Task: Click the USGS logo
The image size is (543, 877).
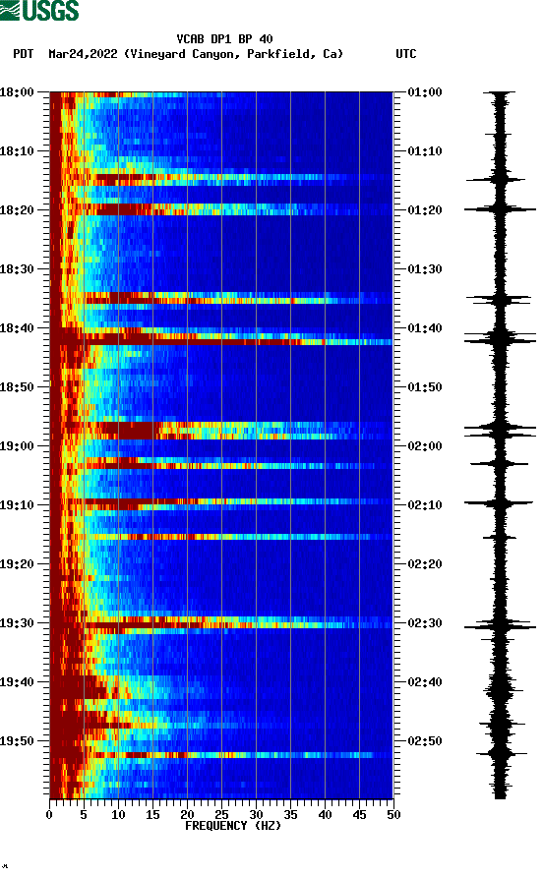Action: click(x=39, y=10)
